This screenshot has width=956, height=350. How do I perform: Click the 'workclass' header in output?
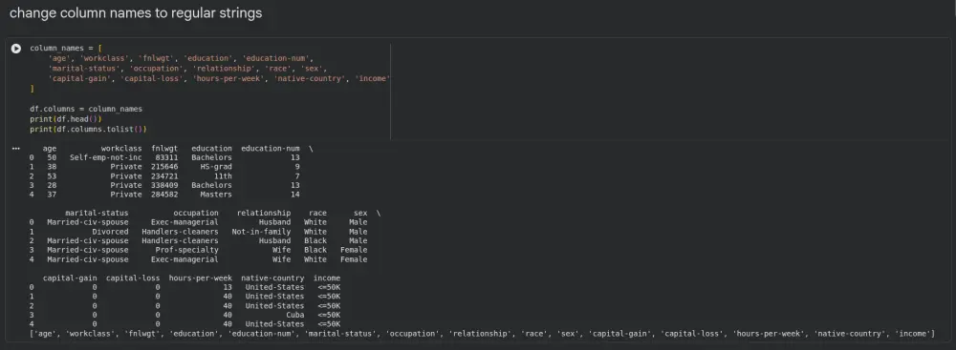[x=121, y=149]
